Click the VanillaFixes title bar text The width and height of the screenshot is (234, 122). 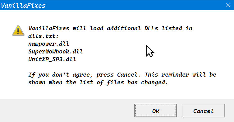tap(23, 6)
